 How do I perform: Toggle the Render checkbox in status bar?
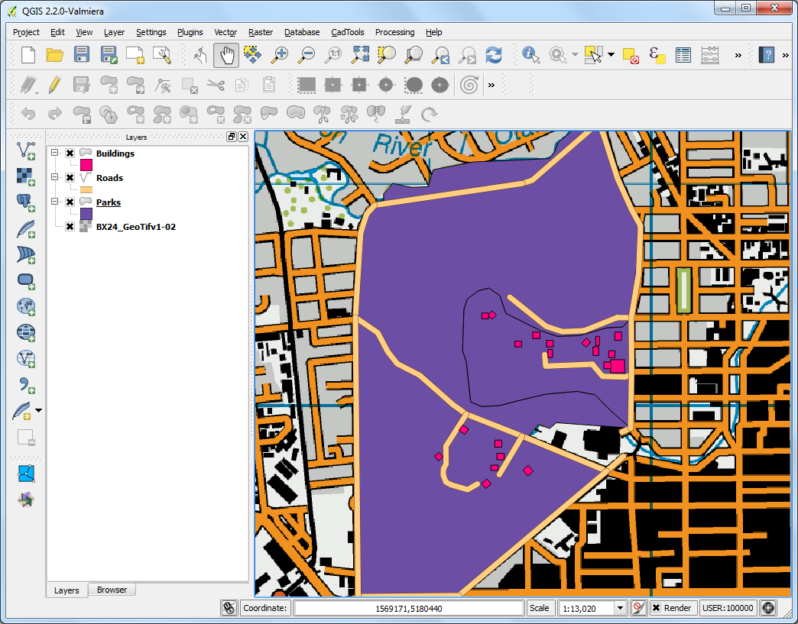656,608
